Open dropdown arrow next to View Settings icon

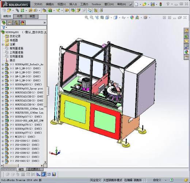[x=149, y=18]
